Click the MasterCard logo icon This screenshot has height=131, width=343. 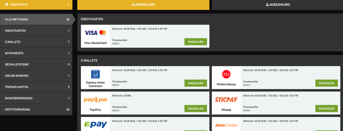pyautogui.click(x=102, y=33)
